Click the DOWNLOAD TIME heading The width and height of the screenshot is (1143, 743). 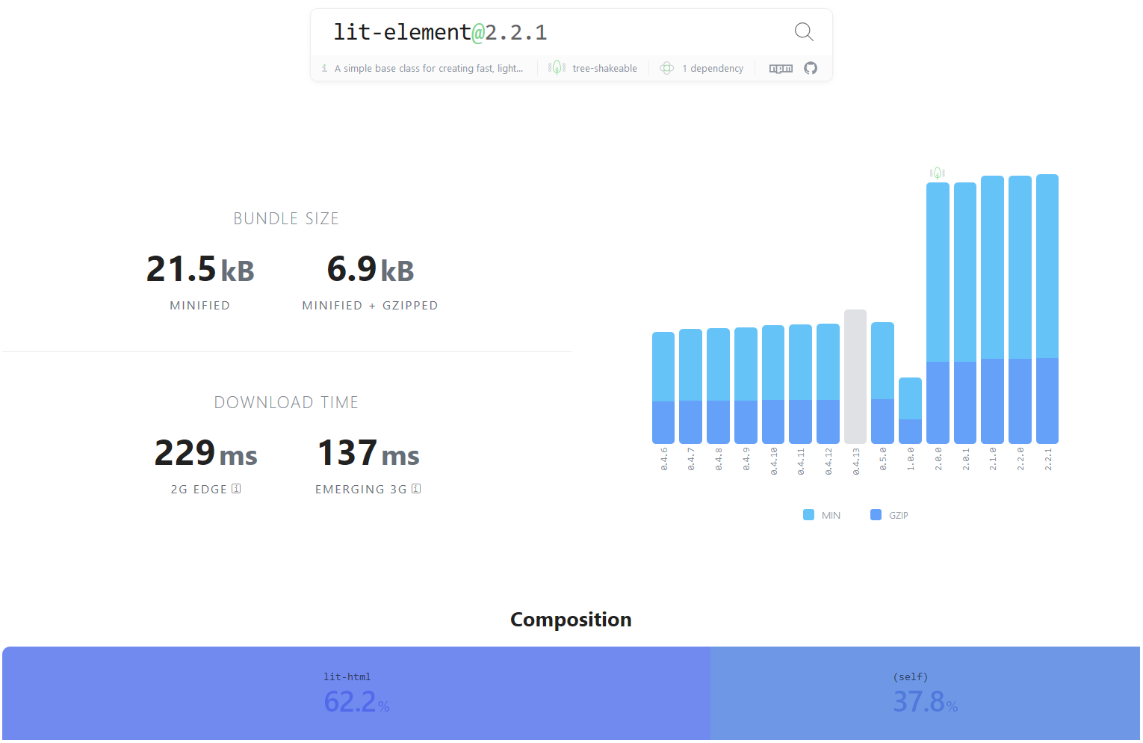tap(286, 402)
